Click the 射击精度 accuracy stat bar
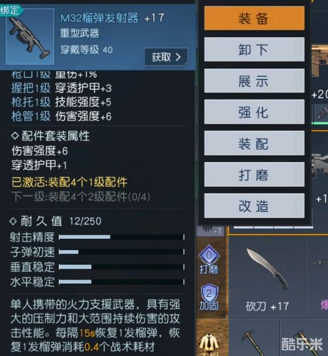Viewport: 328px width, 356px height. point(122,237)
